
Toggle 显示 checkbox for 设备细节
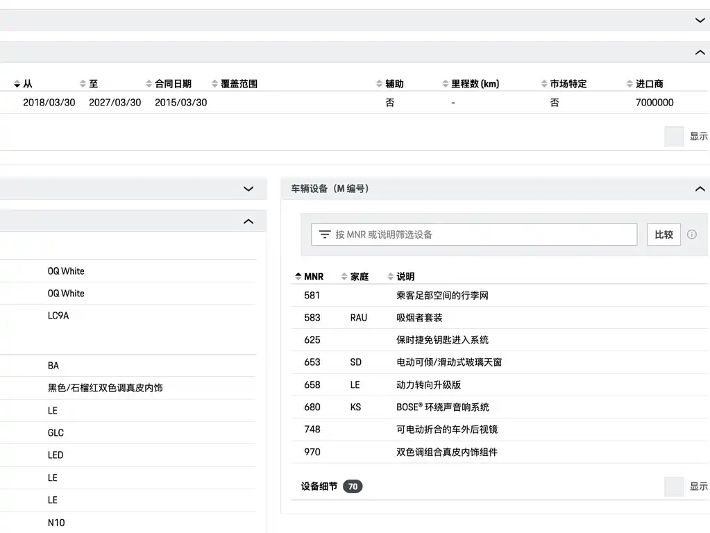click(x=674, y=487)
